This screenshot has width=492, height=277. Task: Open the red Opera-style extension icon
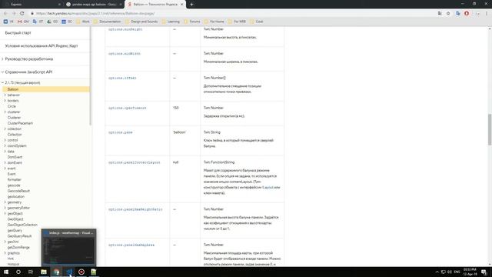[x=467, y=14]
